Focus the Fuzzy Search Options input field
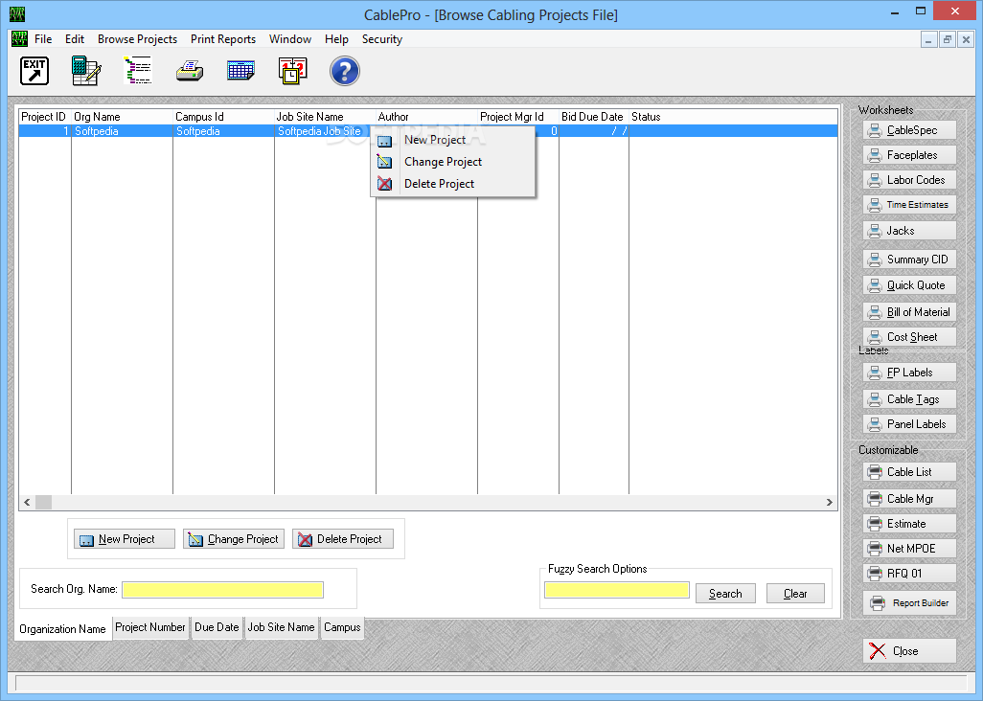This screenshot has height=701, width=983. (x=617, y=590)
